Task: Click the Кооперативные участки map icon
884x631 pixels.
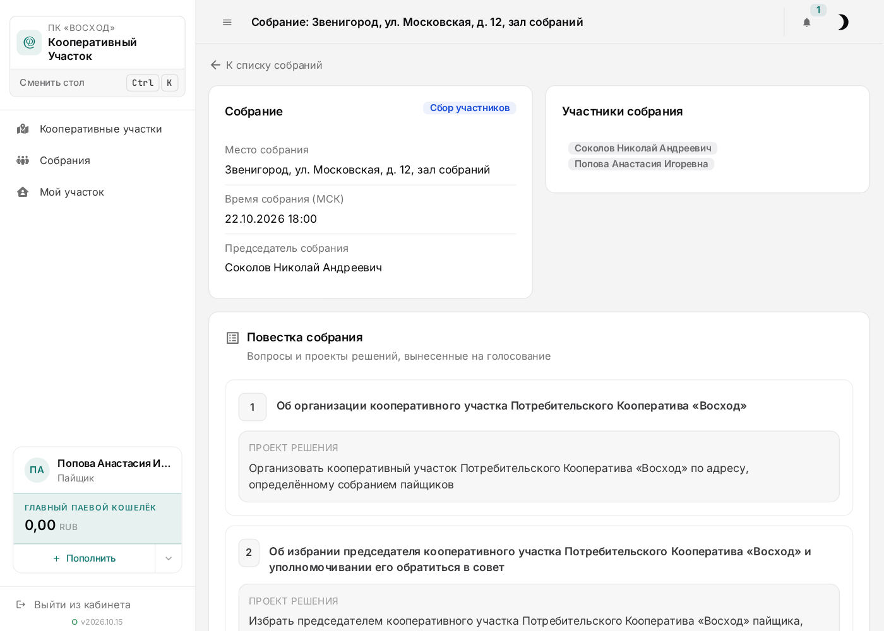Action: (x=23, y=129)
